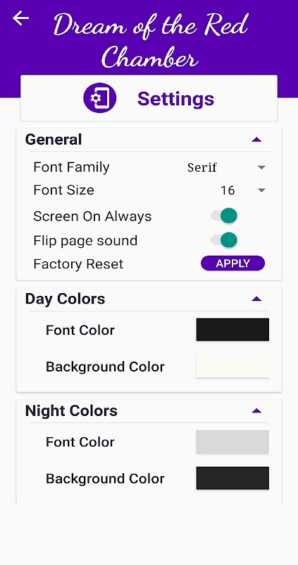Click the Night Colors header
Screen dimensions: 298x565
pos(71,411)
